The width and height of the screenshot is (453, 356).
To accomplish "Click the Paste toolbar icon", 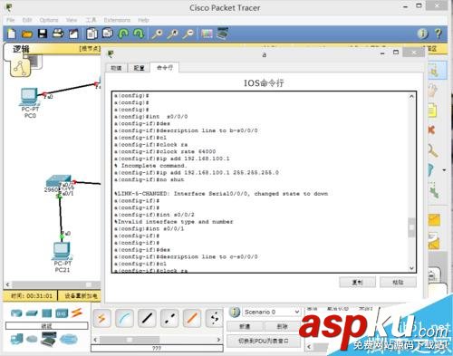I will [107, 34].
